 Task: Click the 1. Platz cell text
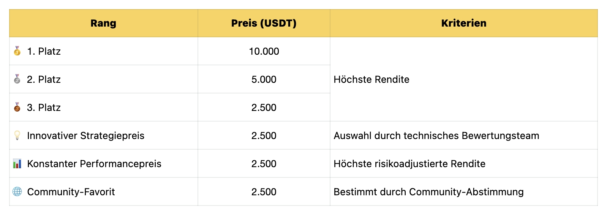[44, 51]
